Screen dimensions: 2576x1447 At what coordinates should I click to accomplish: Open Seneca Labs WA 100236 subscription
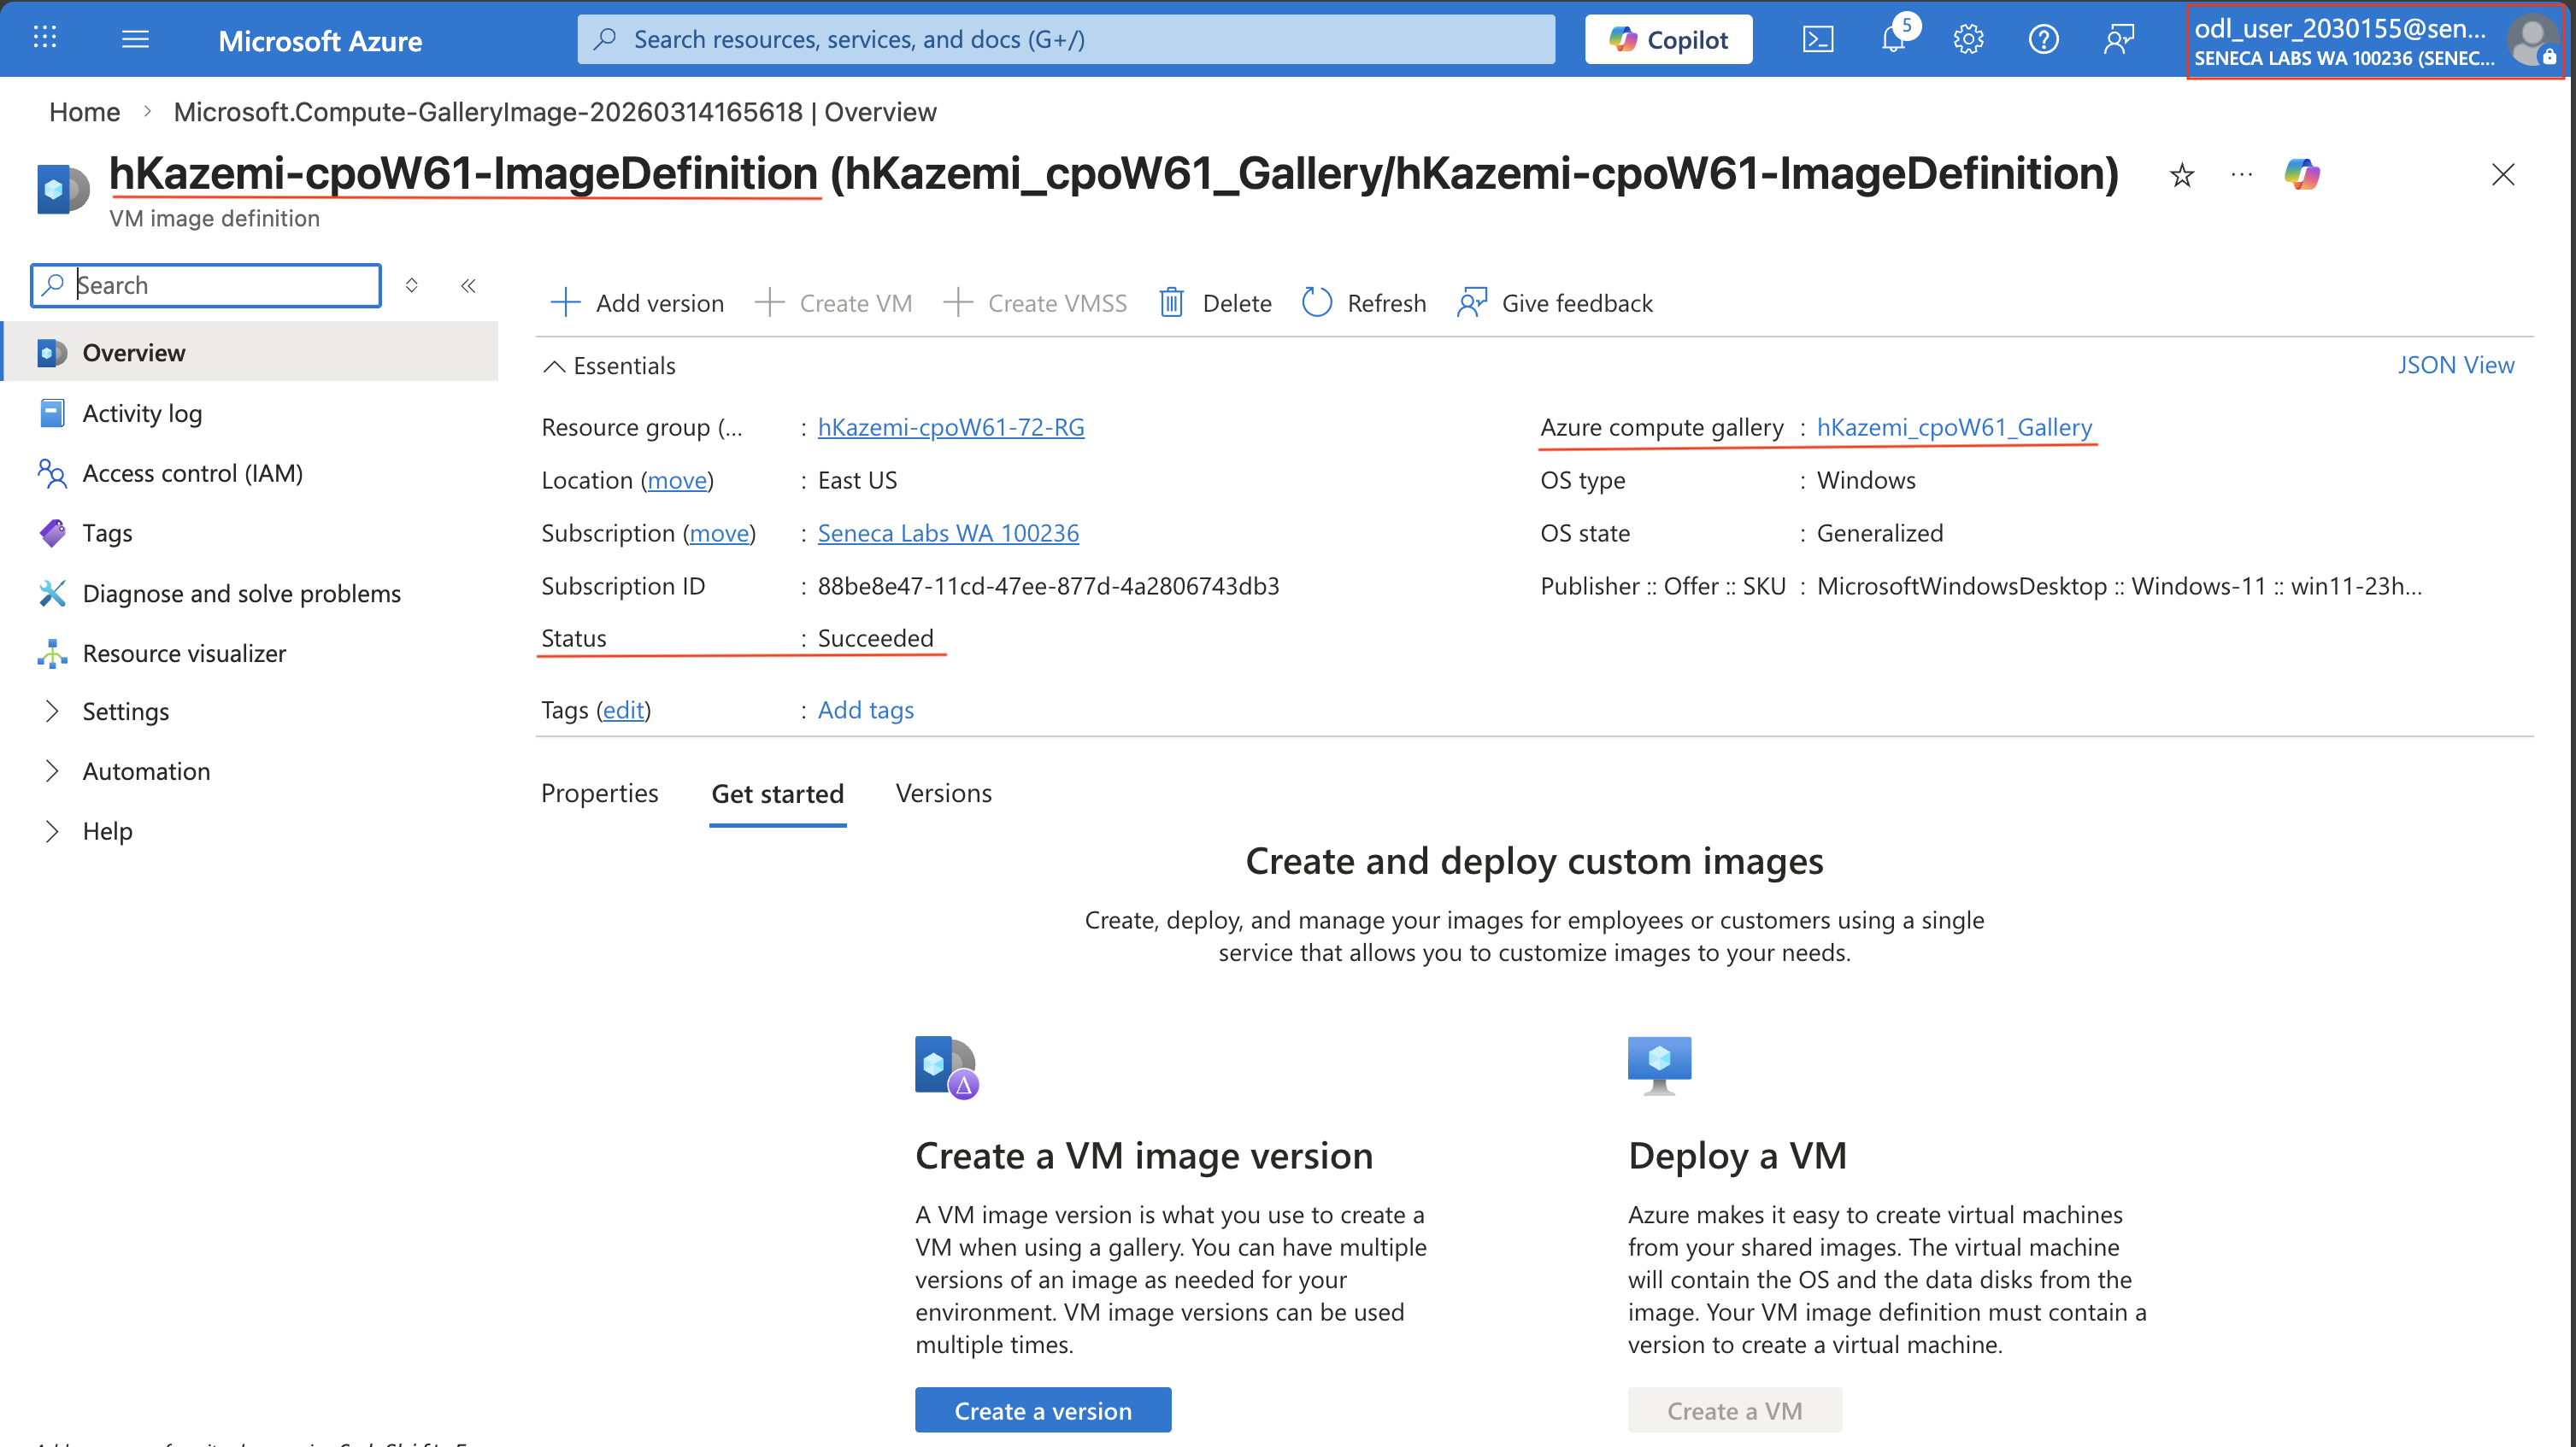[x=948, y=533]
